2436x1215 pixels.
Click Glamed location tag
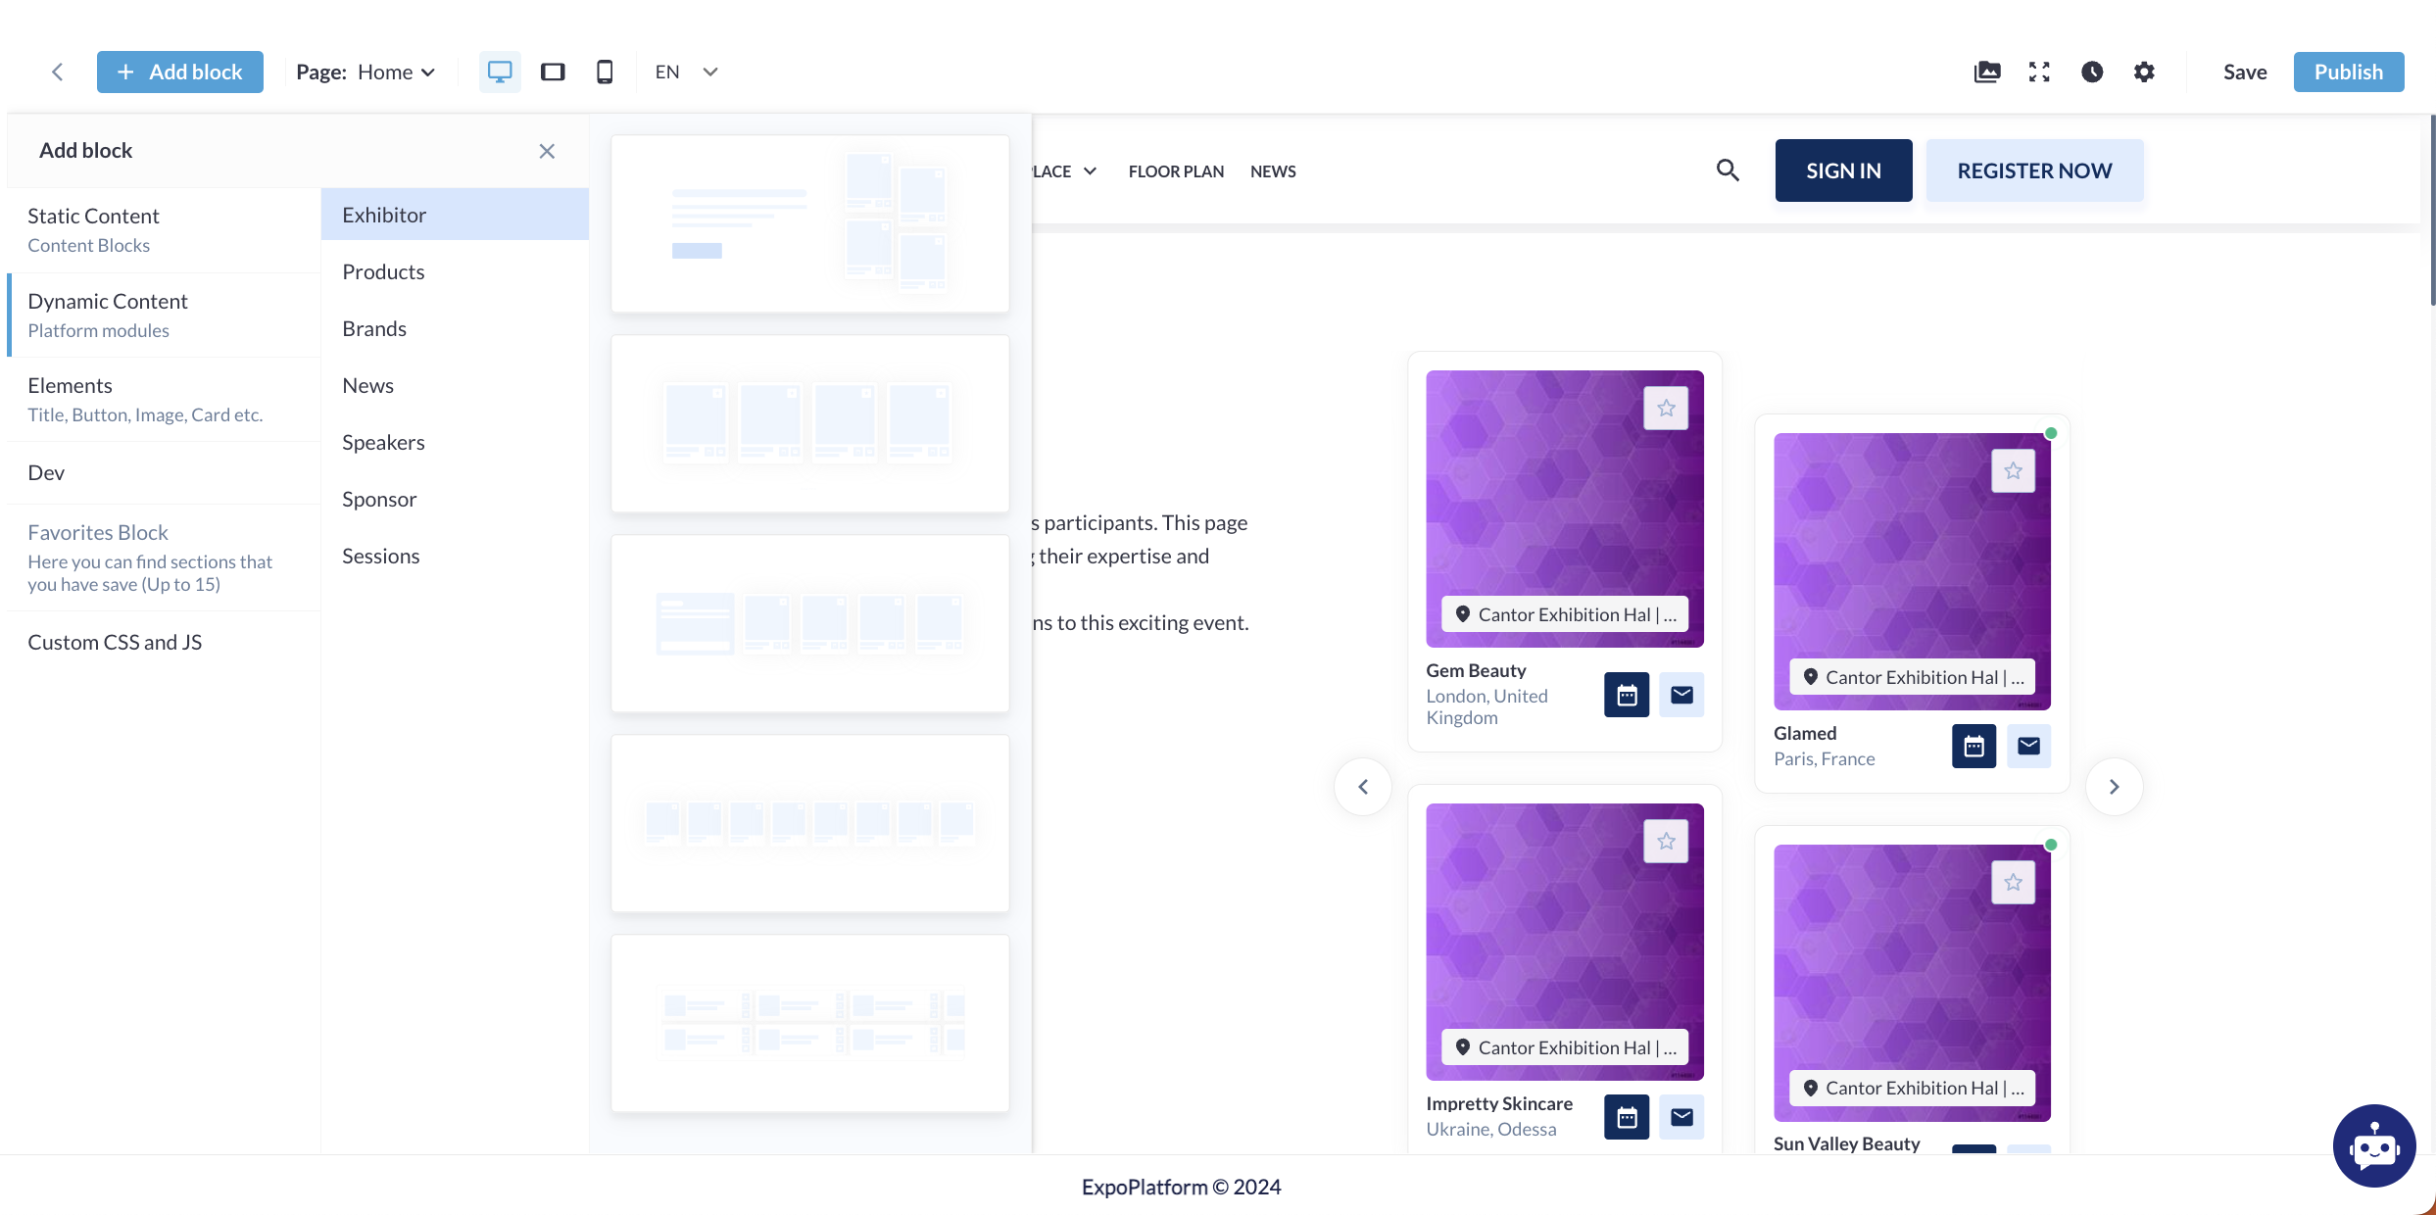1912,677
